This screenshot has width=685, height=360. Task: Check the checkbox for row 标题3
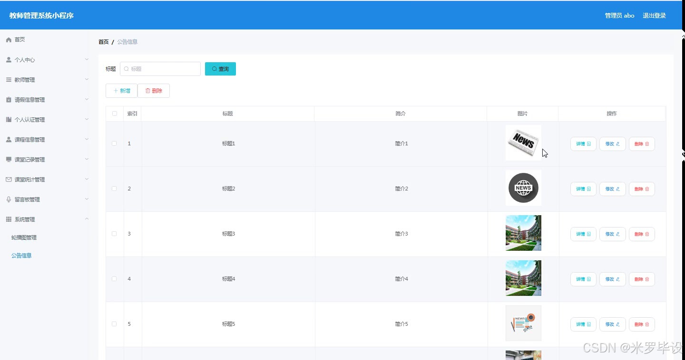114,234
